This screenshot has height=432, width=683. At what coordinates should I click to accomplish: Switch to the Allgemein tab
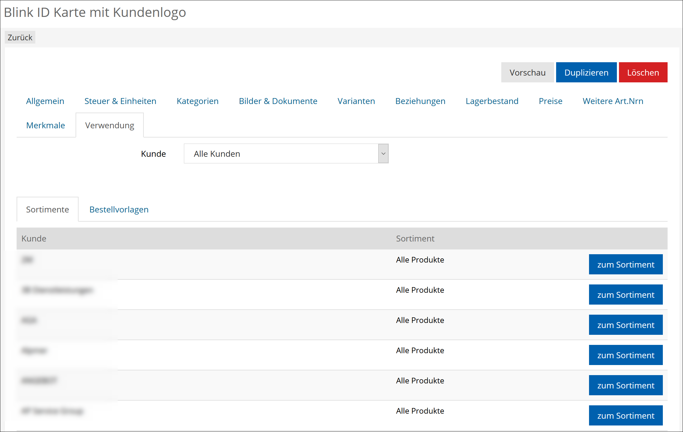[x=45, y=101]
